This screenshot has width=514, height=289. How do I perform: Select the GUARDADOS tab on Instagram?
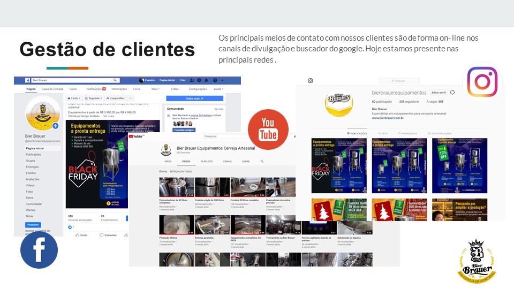click(x=408, y=133)
